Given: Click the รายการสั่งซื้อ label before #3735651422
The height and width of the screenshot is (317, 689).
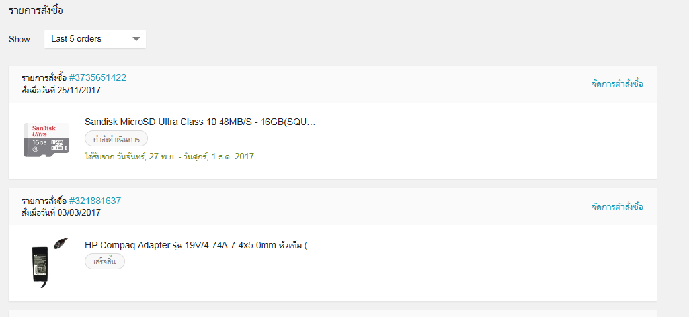Looking at the screenshot, I should [x=44, y=78].
